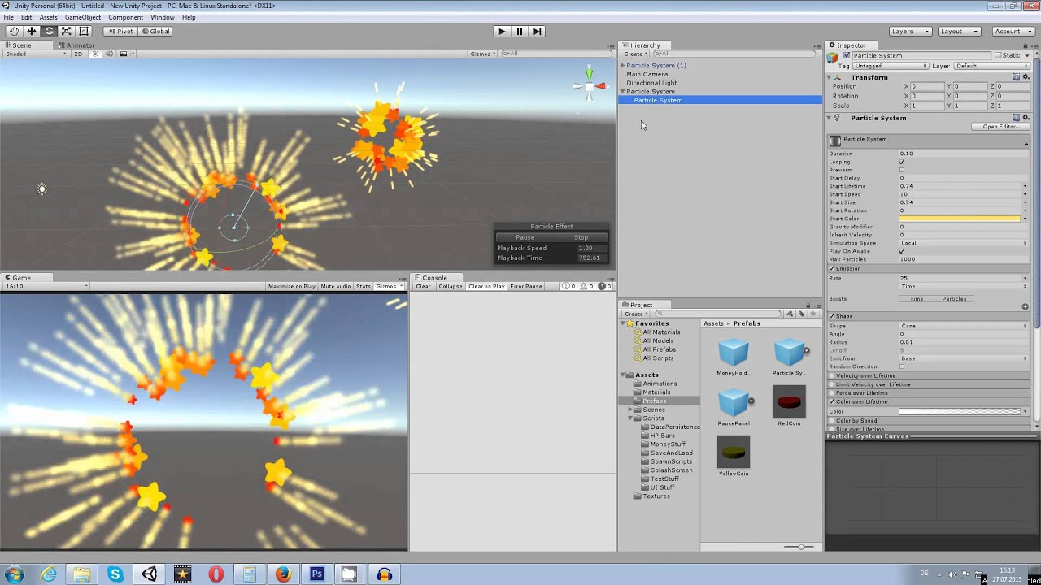1041x585 pixels.
Task: Enable Force over Lifetime module
Action: 832,393
